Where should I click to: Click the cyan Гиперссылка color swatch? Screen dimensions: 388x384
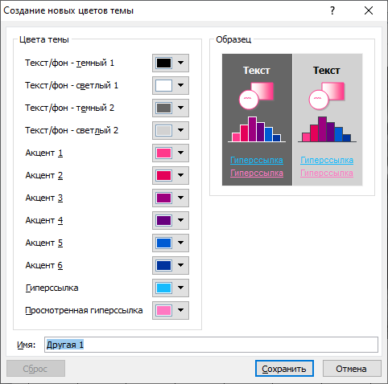click(x=163, y=288)
